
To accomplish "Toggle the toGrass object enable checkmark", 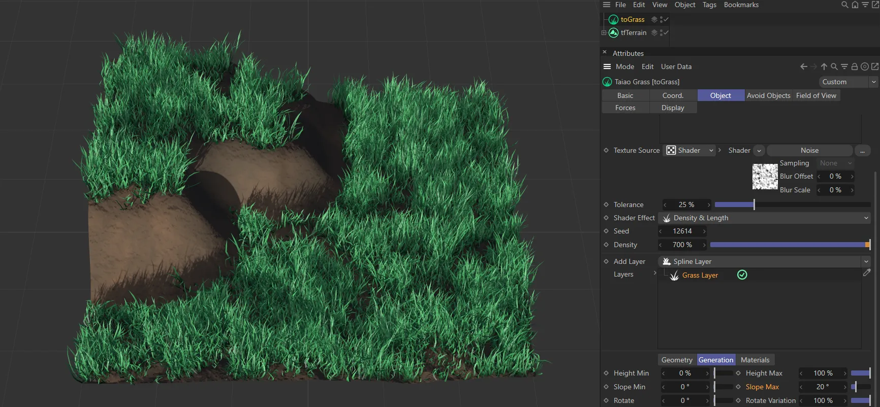I will (x=666, y=20).
